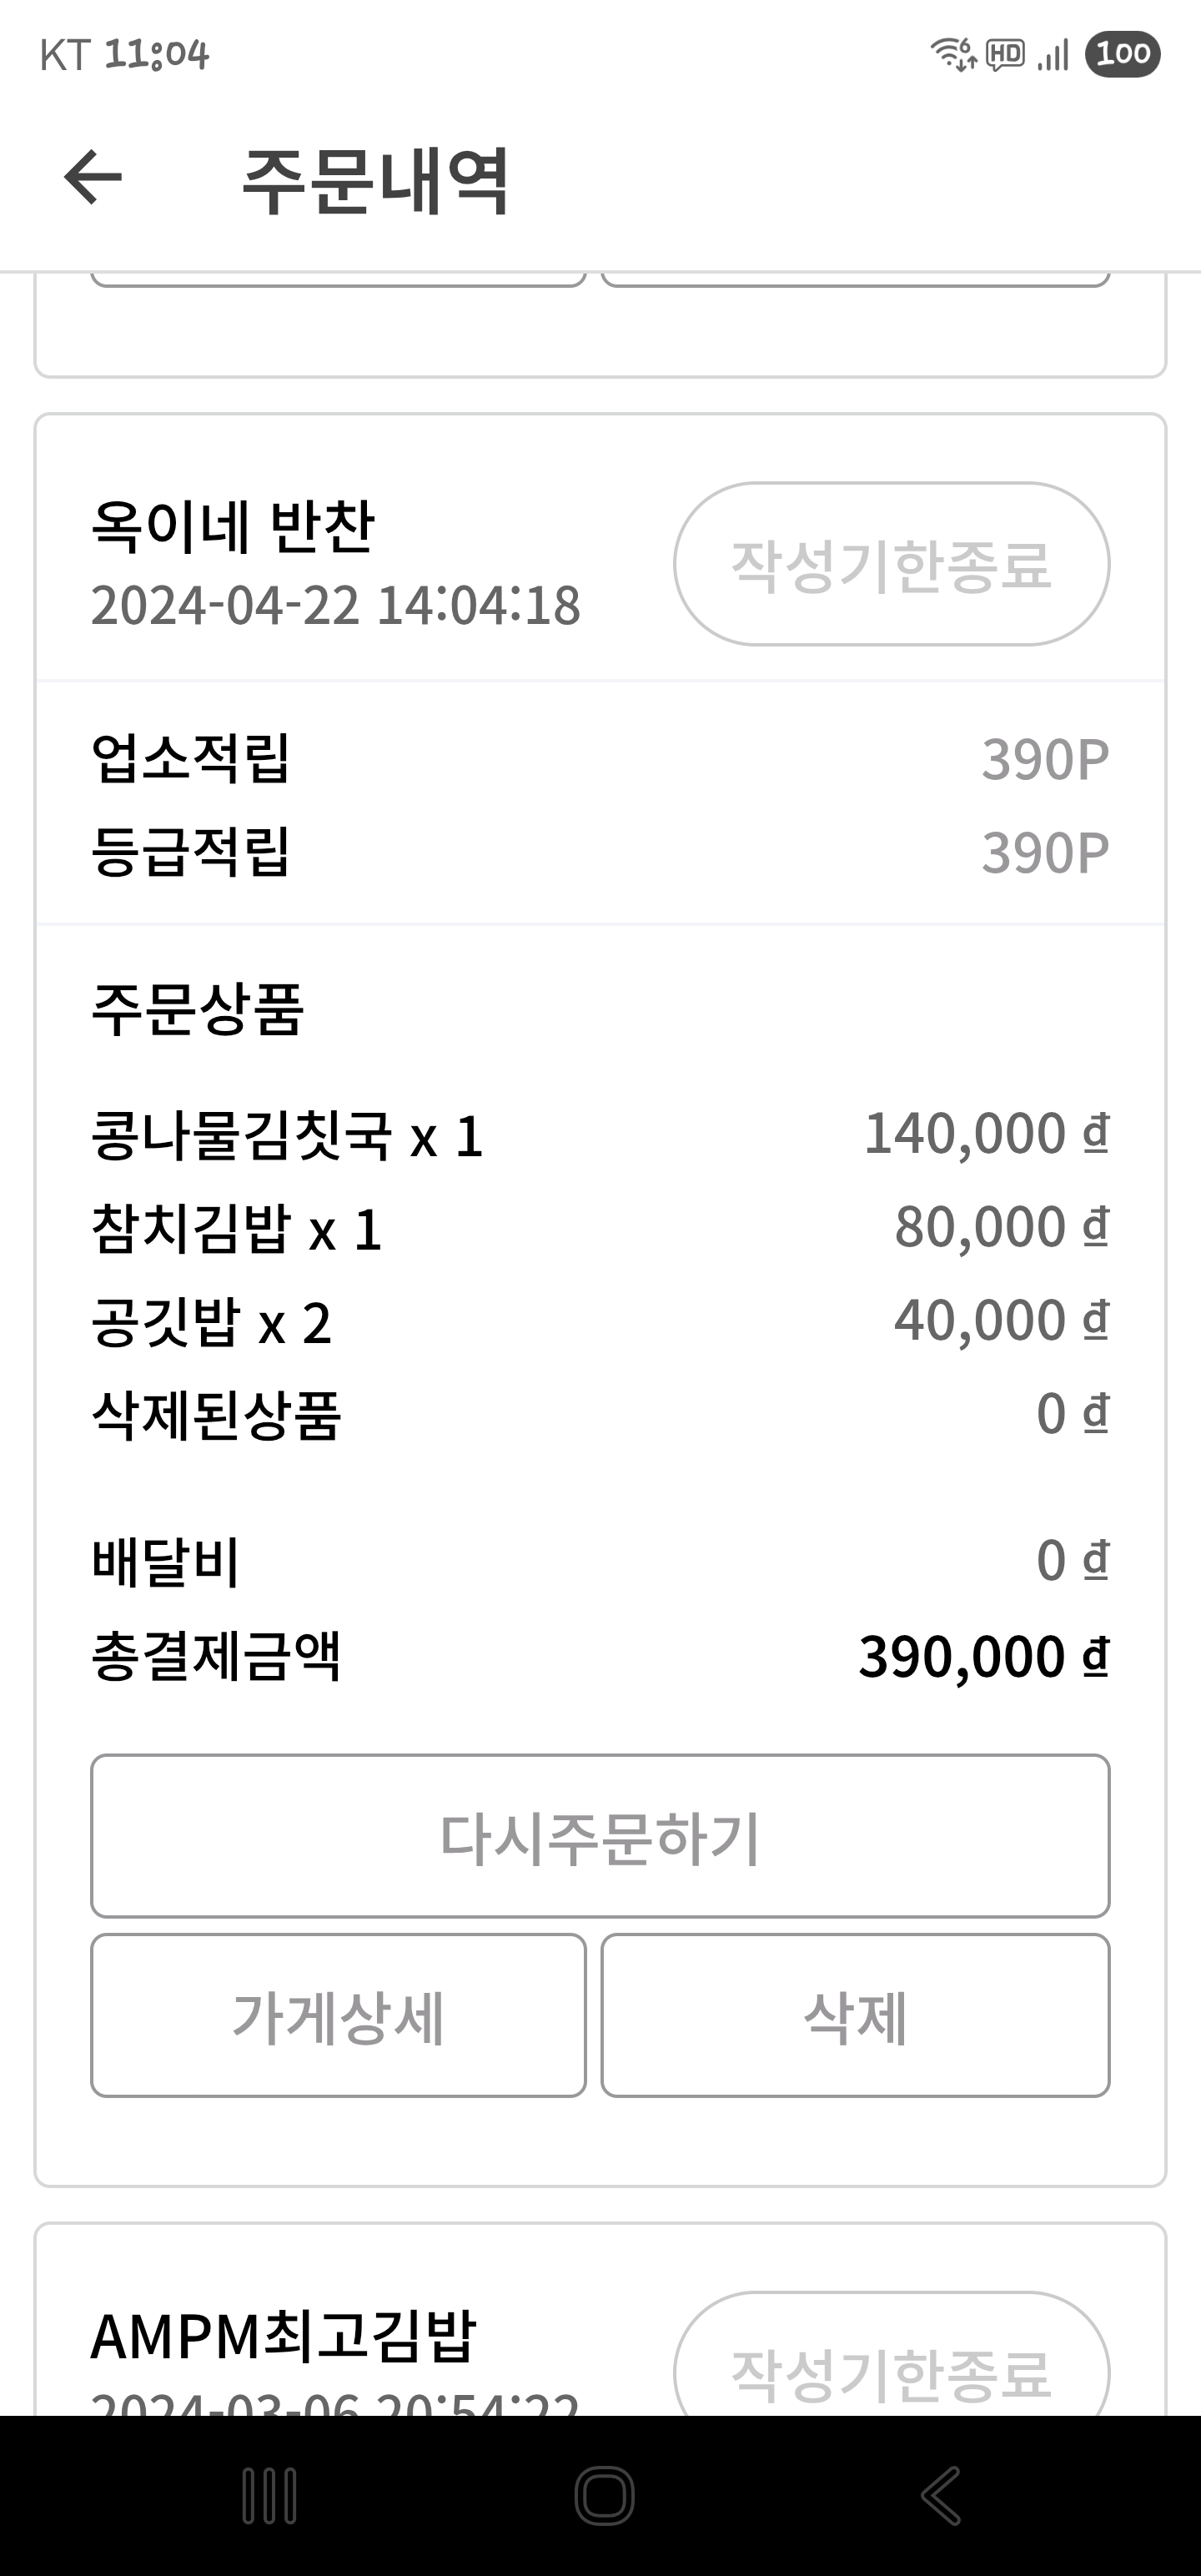The image size is (1201, 2576).
Task: Open the 옥이네 반찬 store name
Action: coord(233,526)
